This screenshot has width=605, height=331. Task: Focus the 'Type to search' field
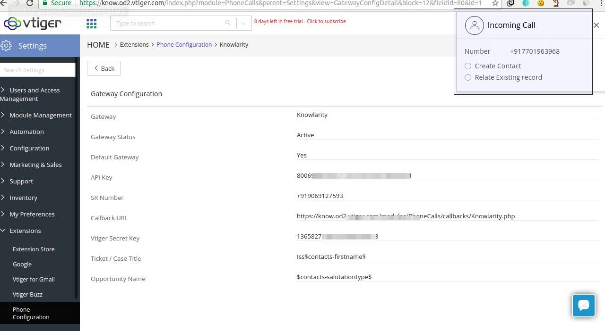tap(169, 23)
